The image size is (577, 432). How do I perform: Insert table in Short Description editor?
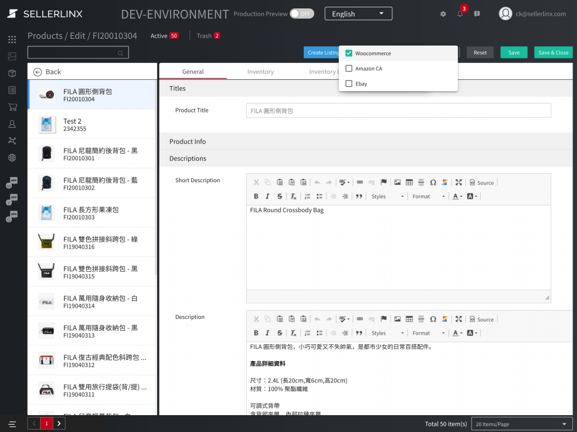click(409, 183)
